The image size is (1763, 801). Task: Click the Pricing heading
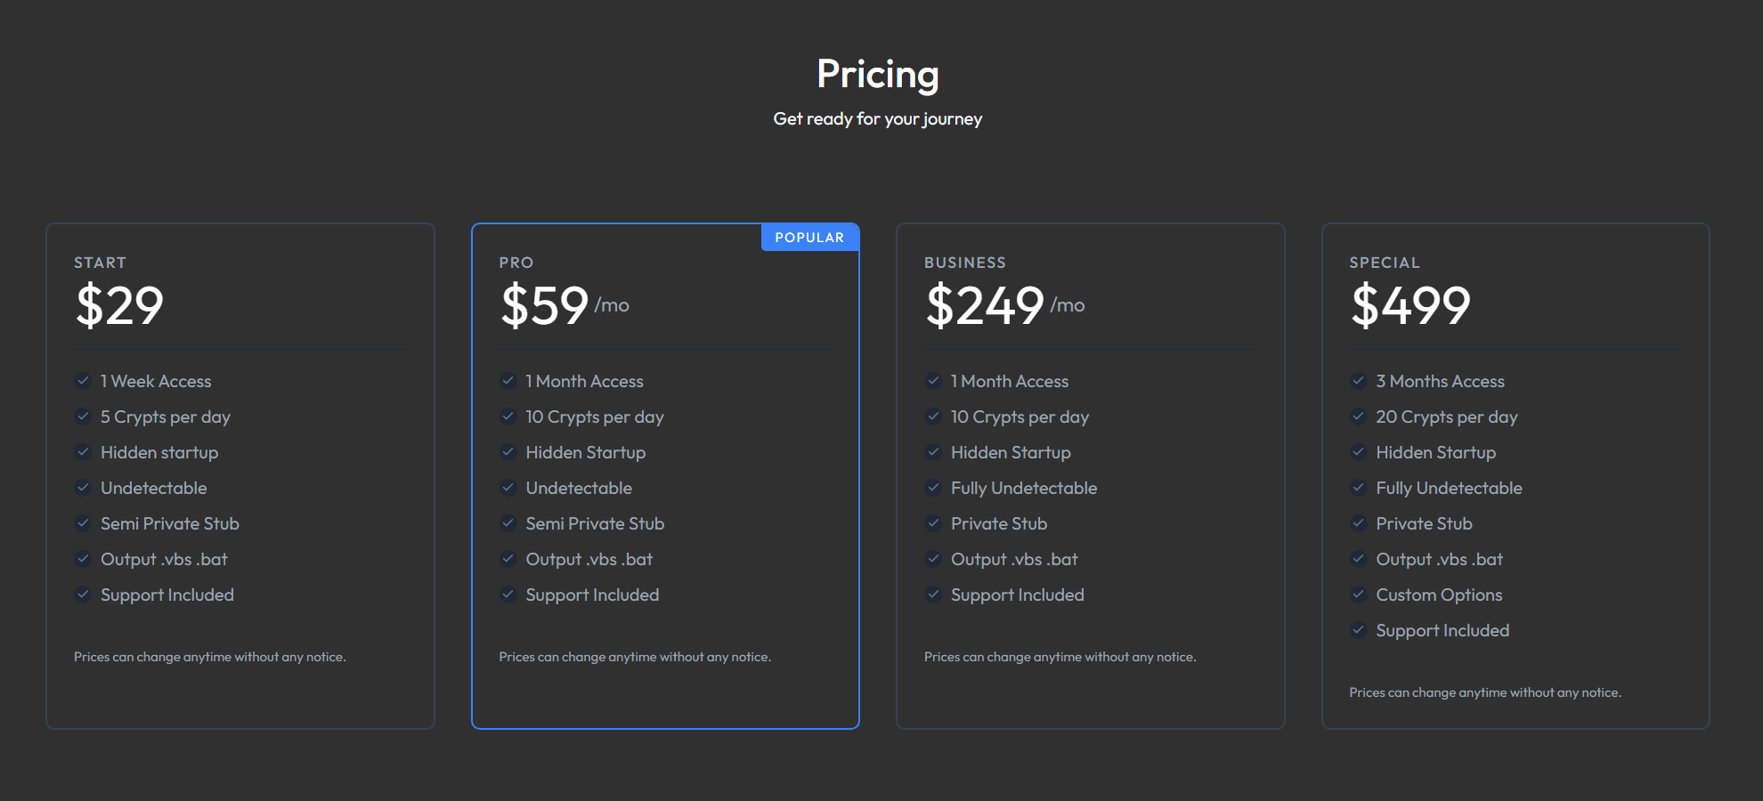click(878, 74)
